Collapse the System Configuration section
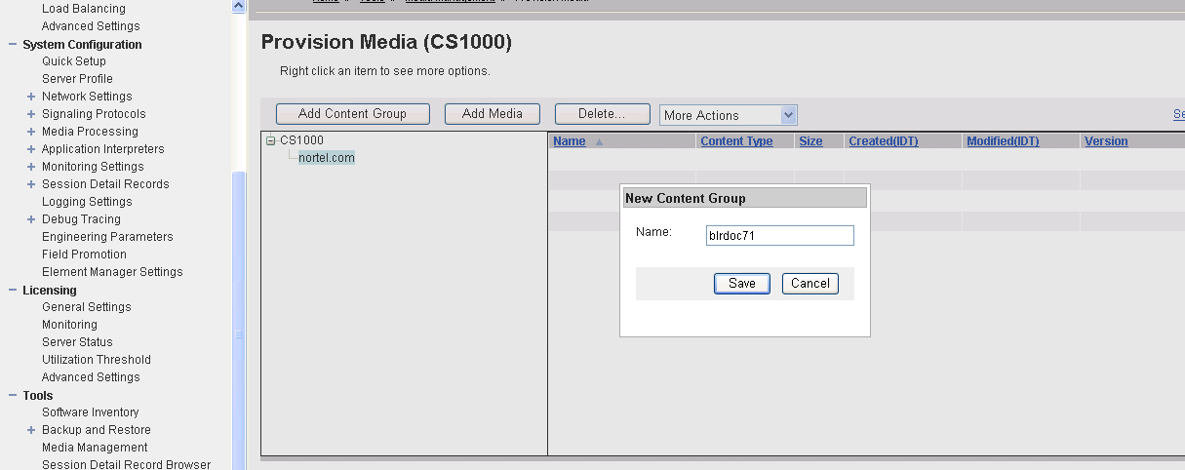The image size is (1185, 470). (x=13, y=45)
